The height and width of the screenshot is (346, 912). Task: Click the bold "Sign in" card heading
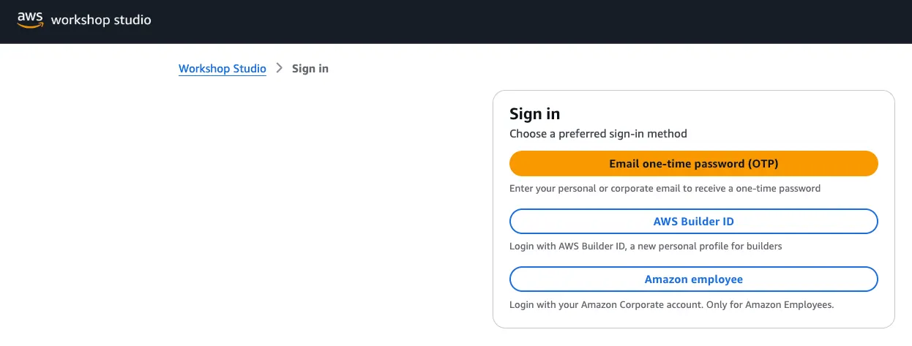(535, 114)
